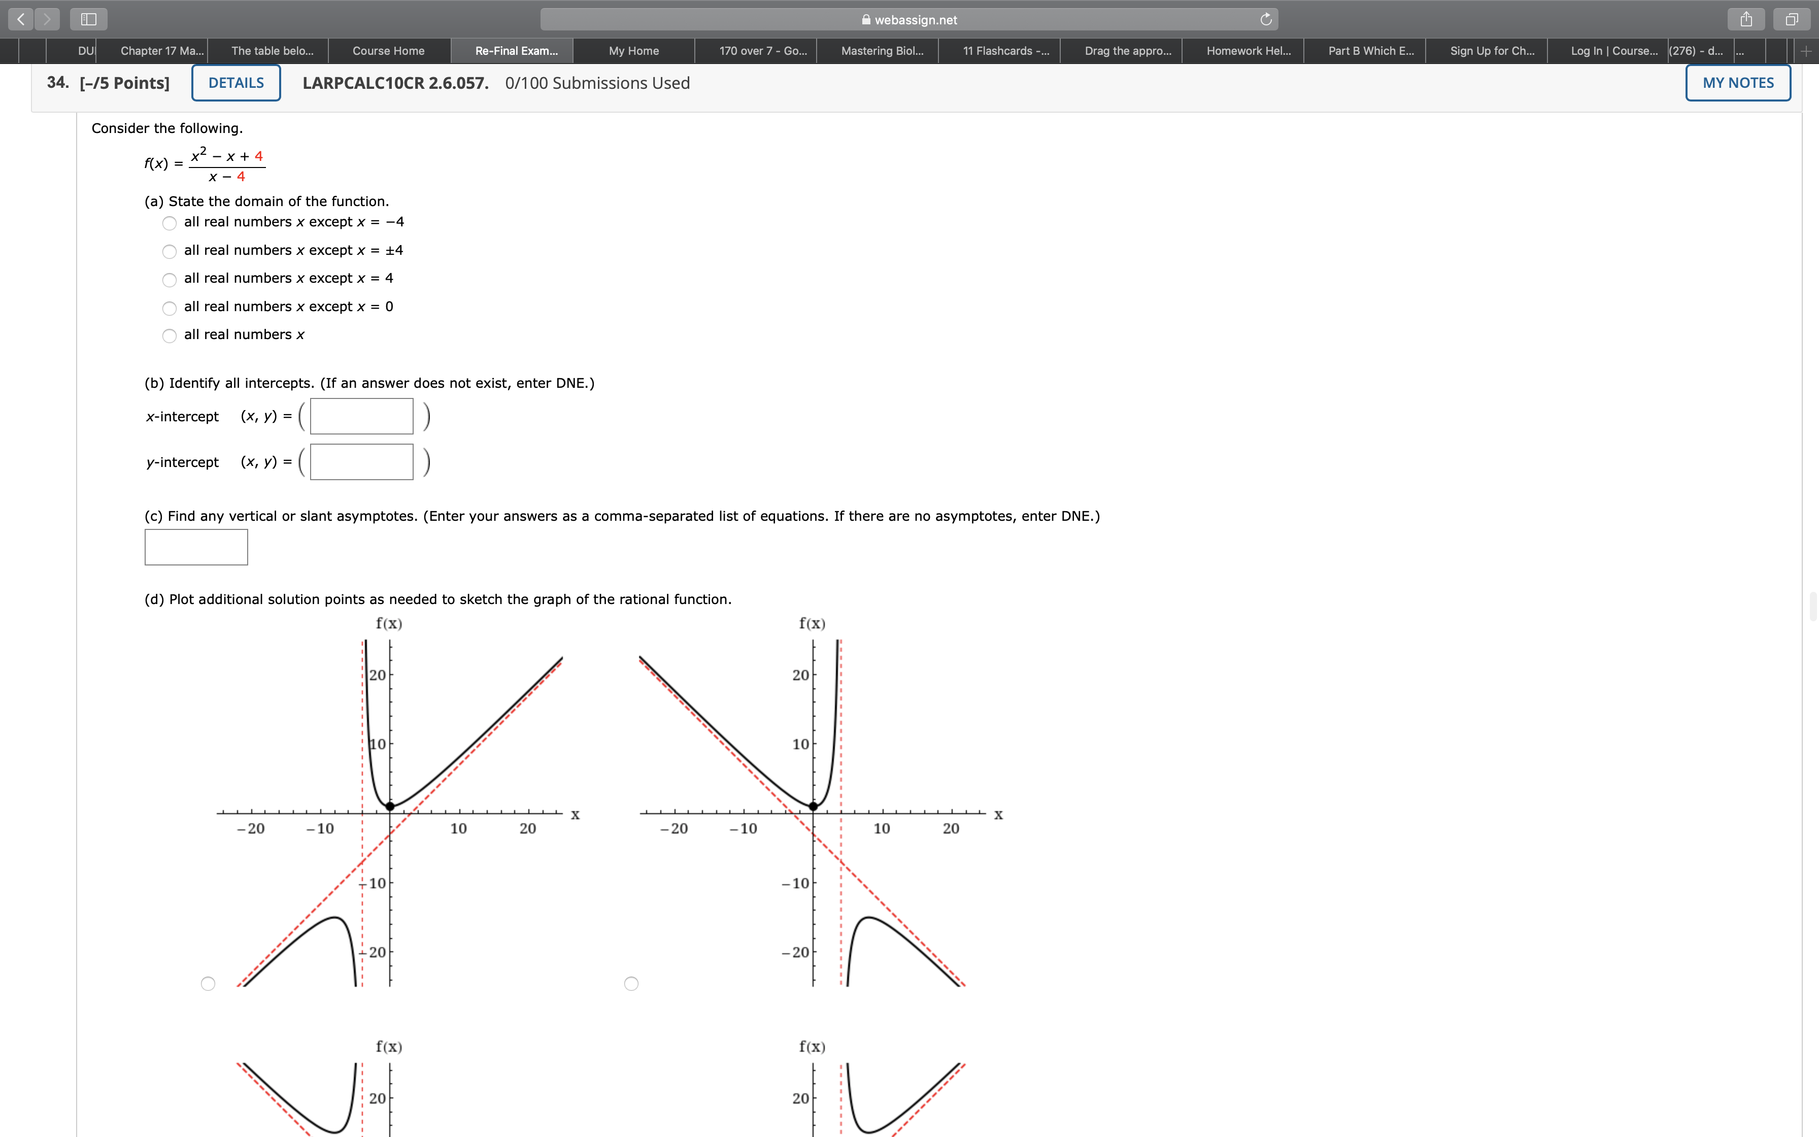
Task: Click MY NOTES button
Action: click(x=1735, y=83)
